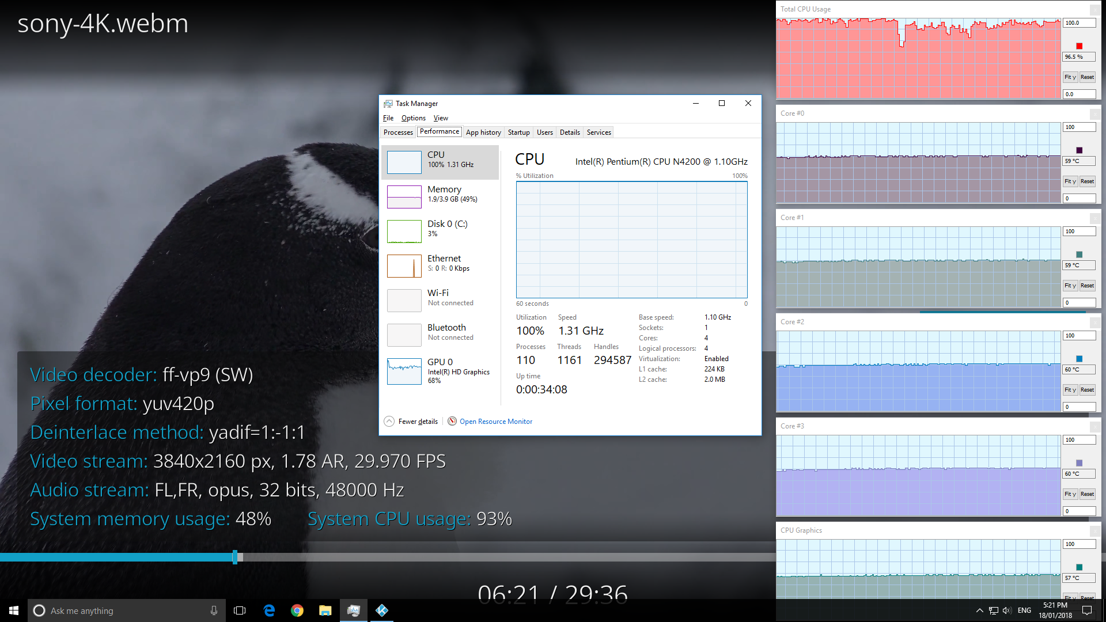Click the green swatch for CPU Graphics

tap(1079, 567)
